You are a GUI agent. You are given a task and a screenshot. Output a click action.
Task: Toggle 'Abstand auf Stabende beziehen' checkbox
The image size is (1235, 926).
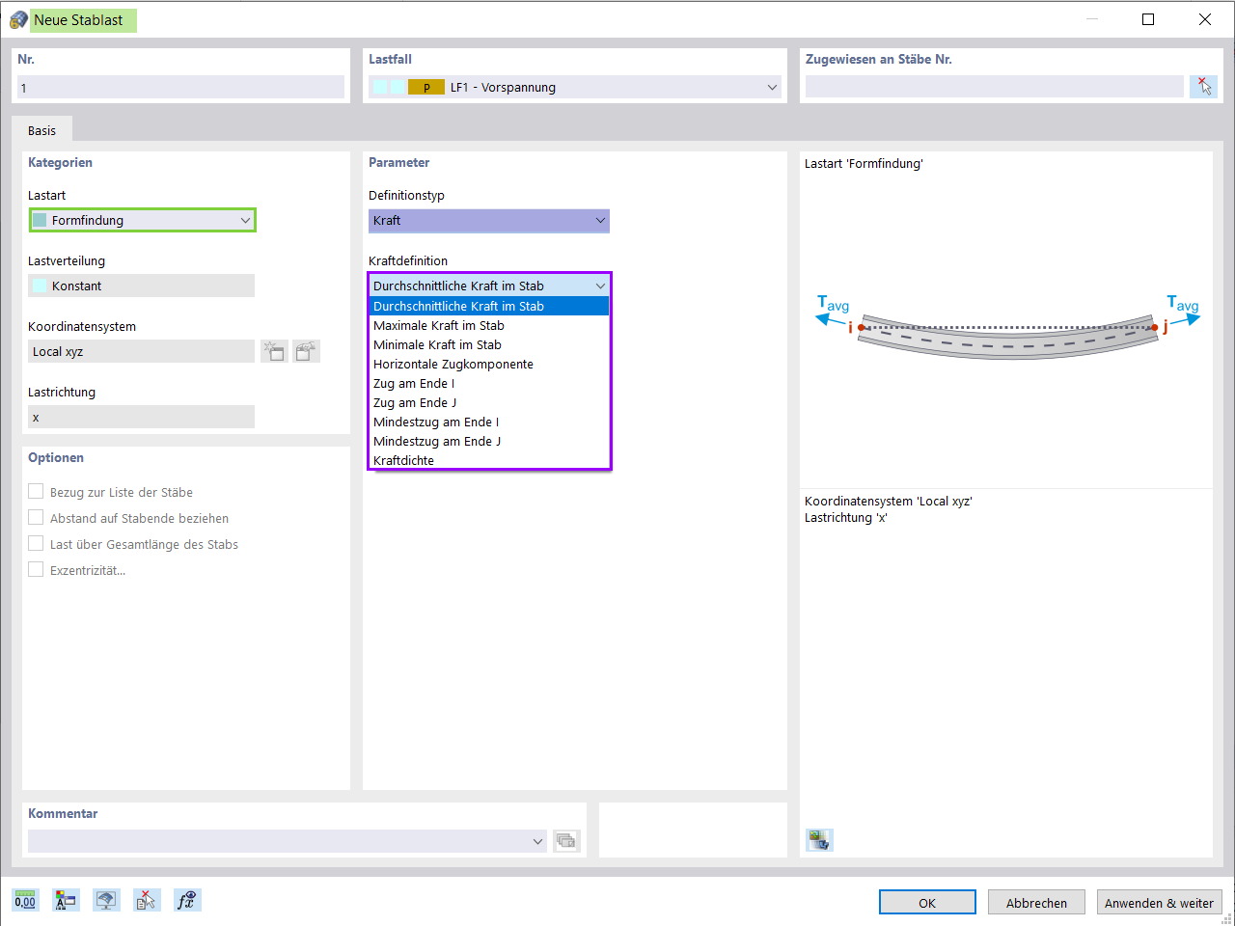(x=36, y=517)
